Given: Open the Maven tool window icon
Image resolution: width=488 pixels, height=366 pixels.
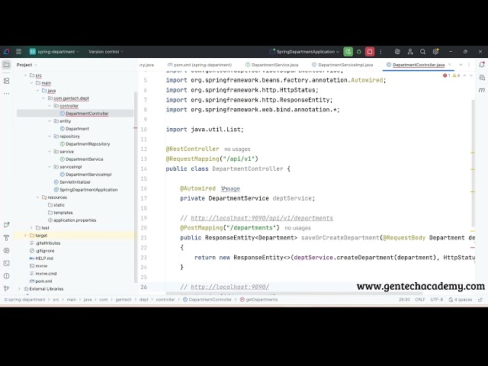Looking at the screenshot, I should (x=482, y=90).
